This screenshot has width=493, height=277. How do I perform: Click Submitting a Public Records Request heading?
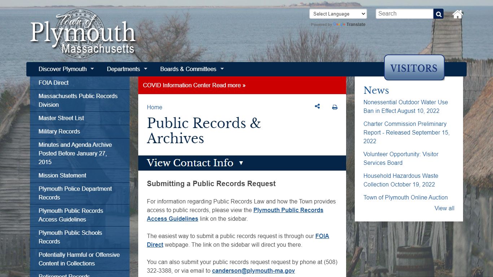point(211,184)
